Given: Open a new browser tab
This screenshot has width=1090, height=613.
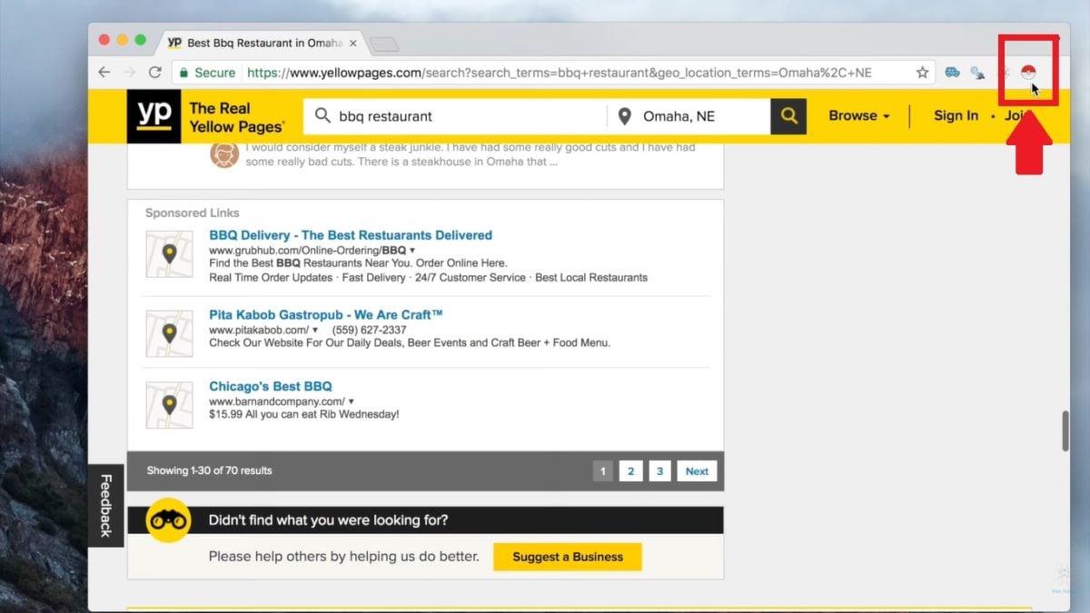Looking at the screenshot, I should pyautogui.click(x=384, y=44).
